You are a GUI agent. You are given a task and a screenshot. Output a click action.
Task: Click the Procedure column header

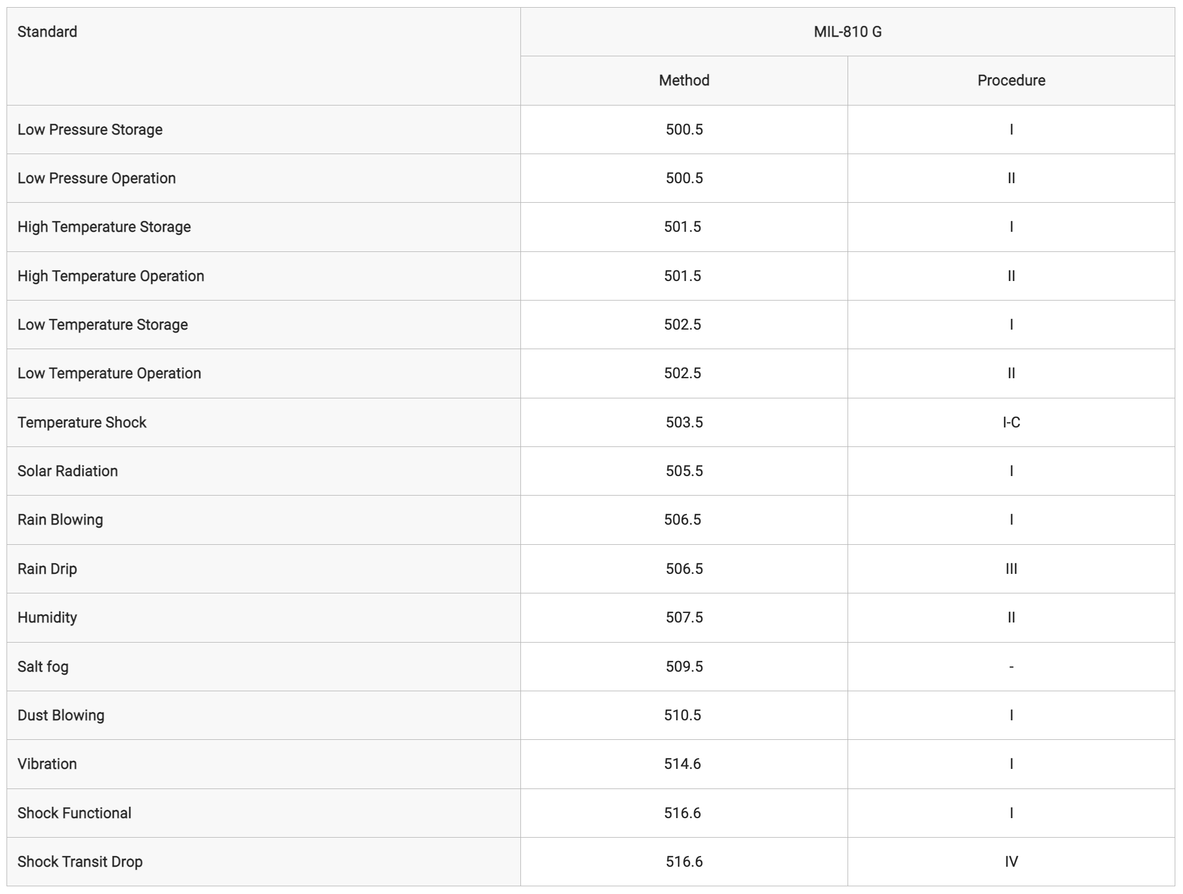(1011, 81)
